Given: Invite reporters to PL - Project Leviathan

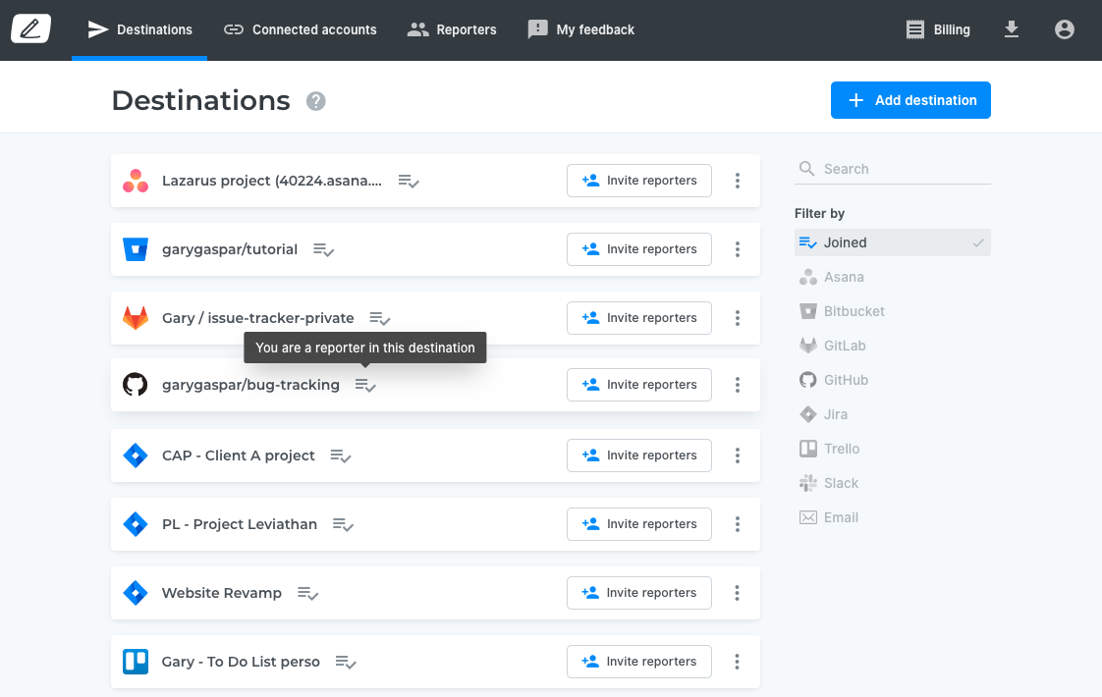Looking at the screenshot, I should [638, 524].
